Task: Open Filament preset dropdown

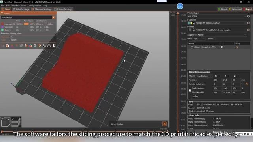Action: click(217, 23)
